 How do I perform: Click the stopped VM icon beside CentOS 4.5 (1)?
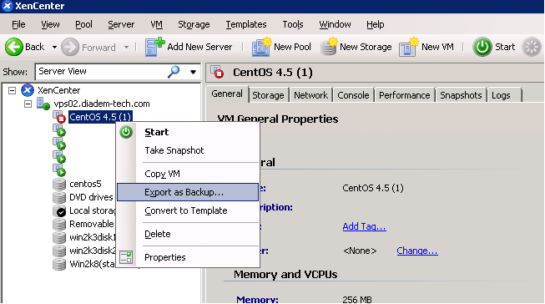pos(59,117)
